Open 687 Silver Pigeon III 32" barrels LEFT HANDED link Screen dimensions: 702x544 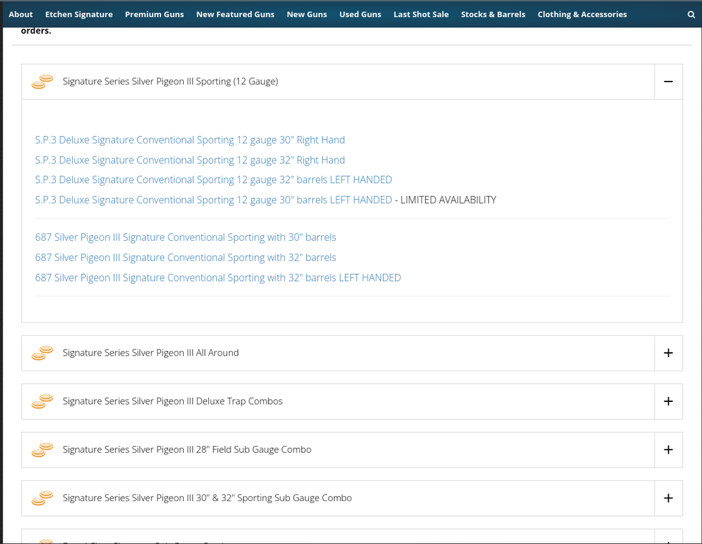[x=218, y=278]
